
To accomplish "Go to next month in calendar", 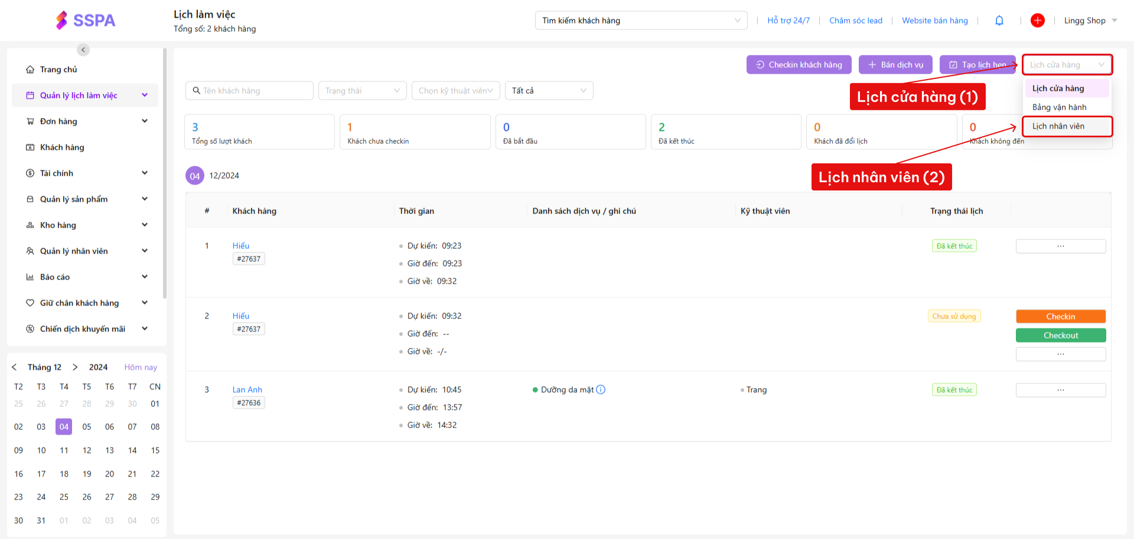I will point(75,367).
